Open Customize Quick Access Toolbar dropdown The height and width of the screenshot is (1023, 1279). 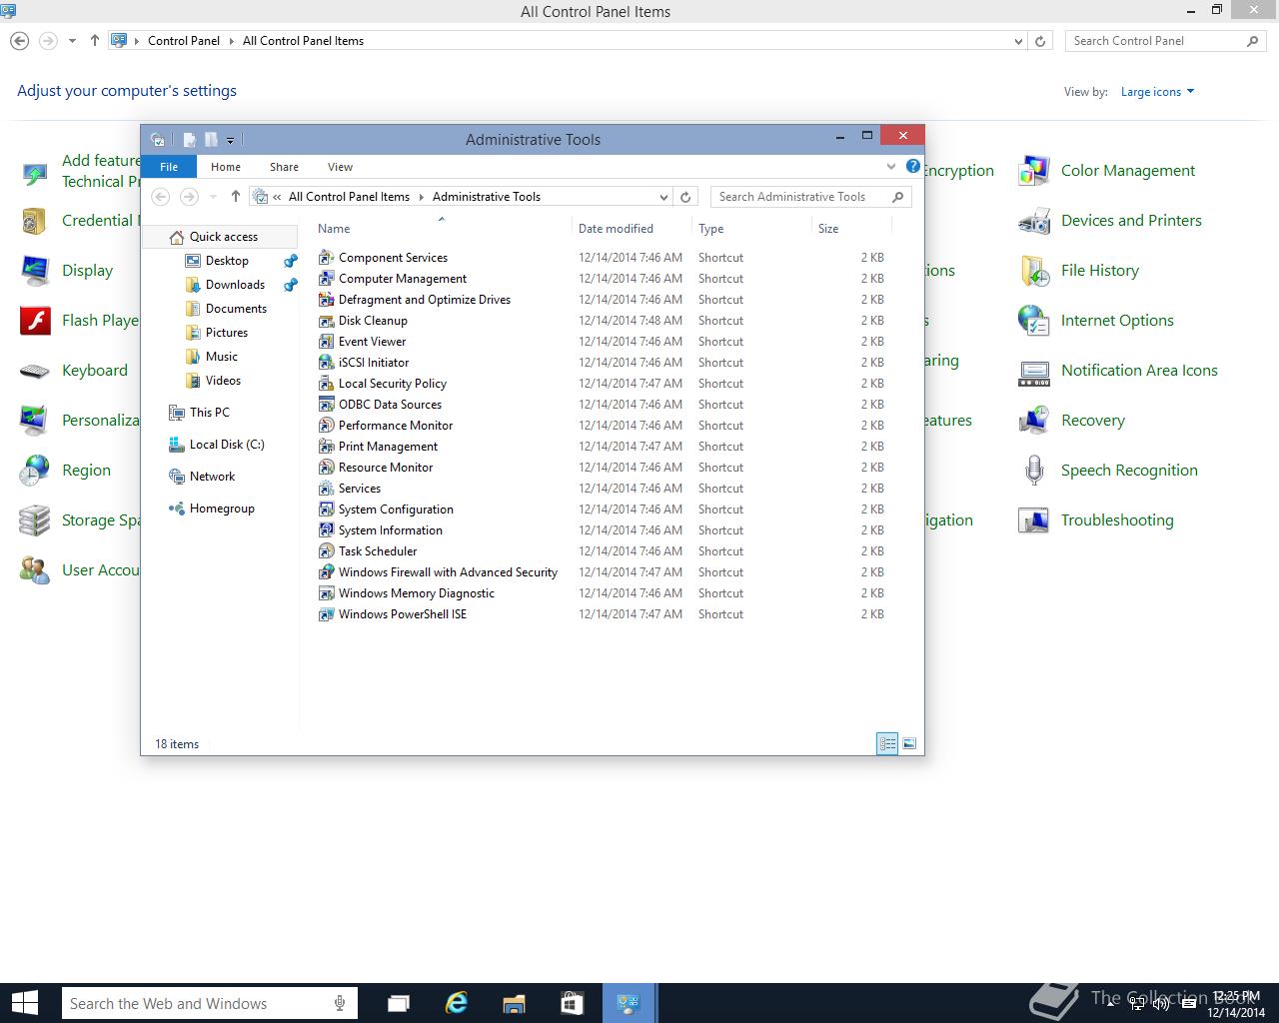coord(230,140)
